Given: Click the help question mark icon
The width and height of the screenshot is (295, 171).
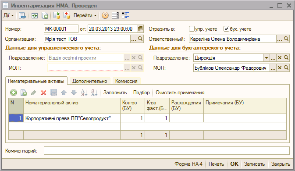Looking at the screenshot, I should 105,15.
